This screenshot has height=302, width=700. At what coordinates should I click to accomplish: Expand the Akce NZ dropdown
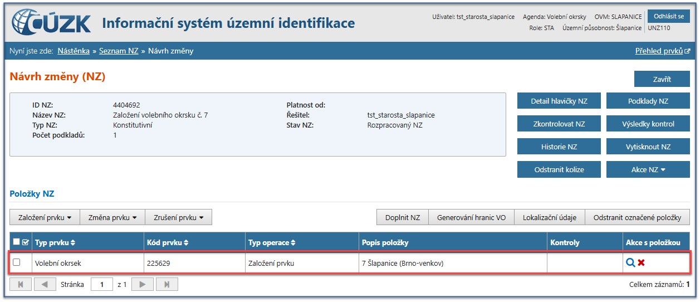point(648,169)
